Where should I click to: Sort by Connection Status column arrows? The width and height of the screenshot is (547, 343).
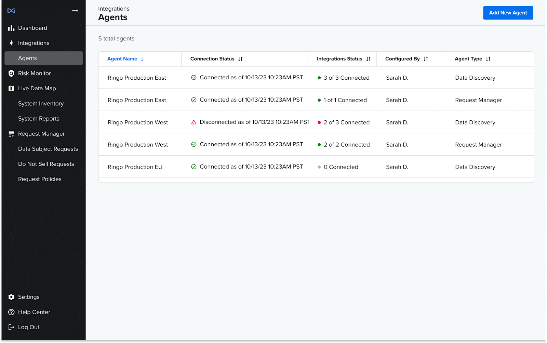click(240, 59)
